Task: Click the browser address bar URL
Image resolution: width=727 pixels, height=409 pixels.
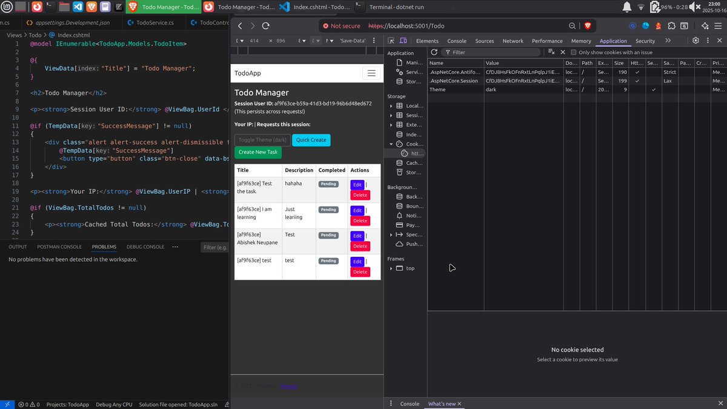Action: 407,26
